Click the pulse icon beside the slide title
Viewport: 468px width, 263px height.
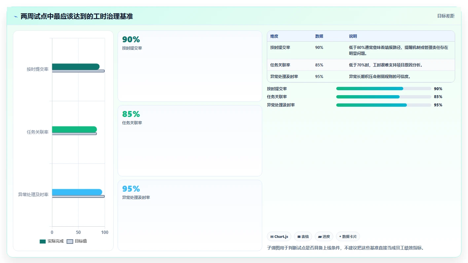16,17
